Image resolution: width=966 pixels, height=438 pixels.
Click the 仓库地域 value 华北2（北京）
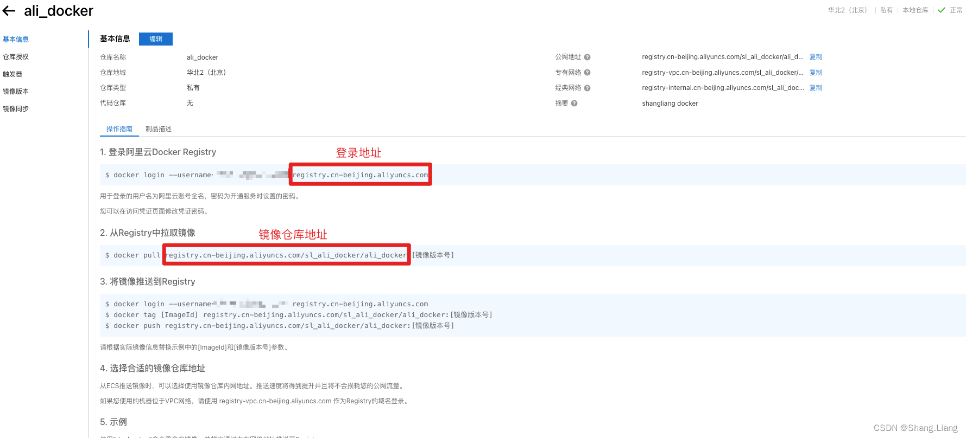click(206, 73)
